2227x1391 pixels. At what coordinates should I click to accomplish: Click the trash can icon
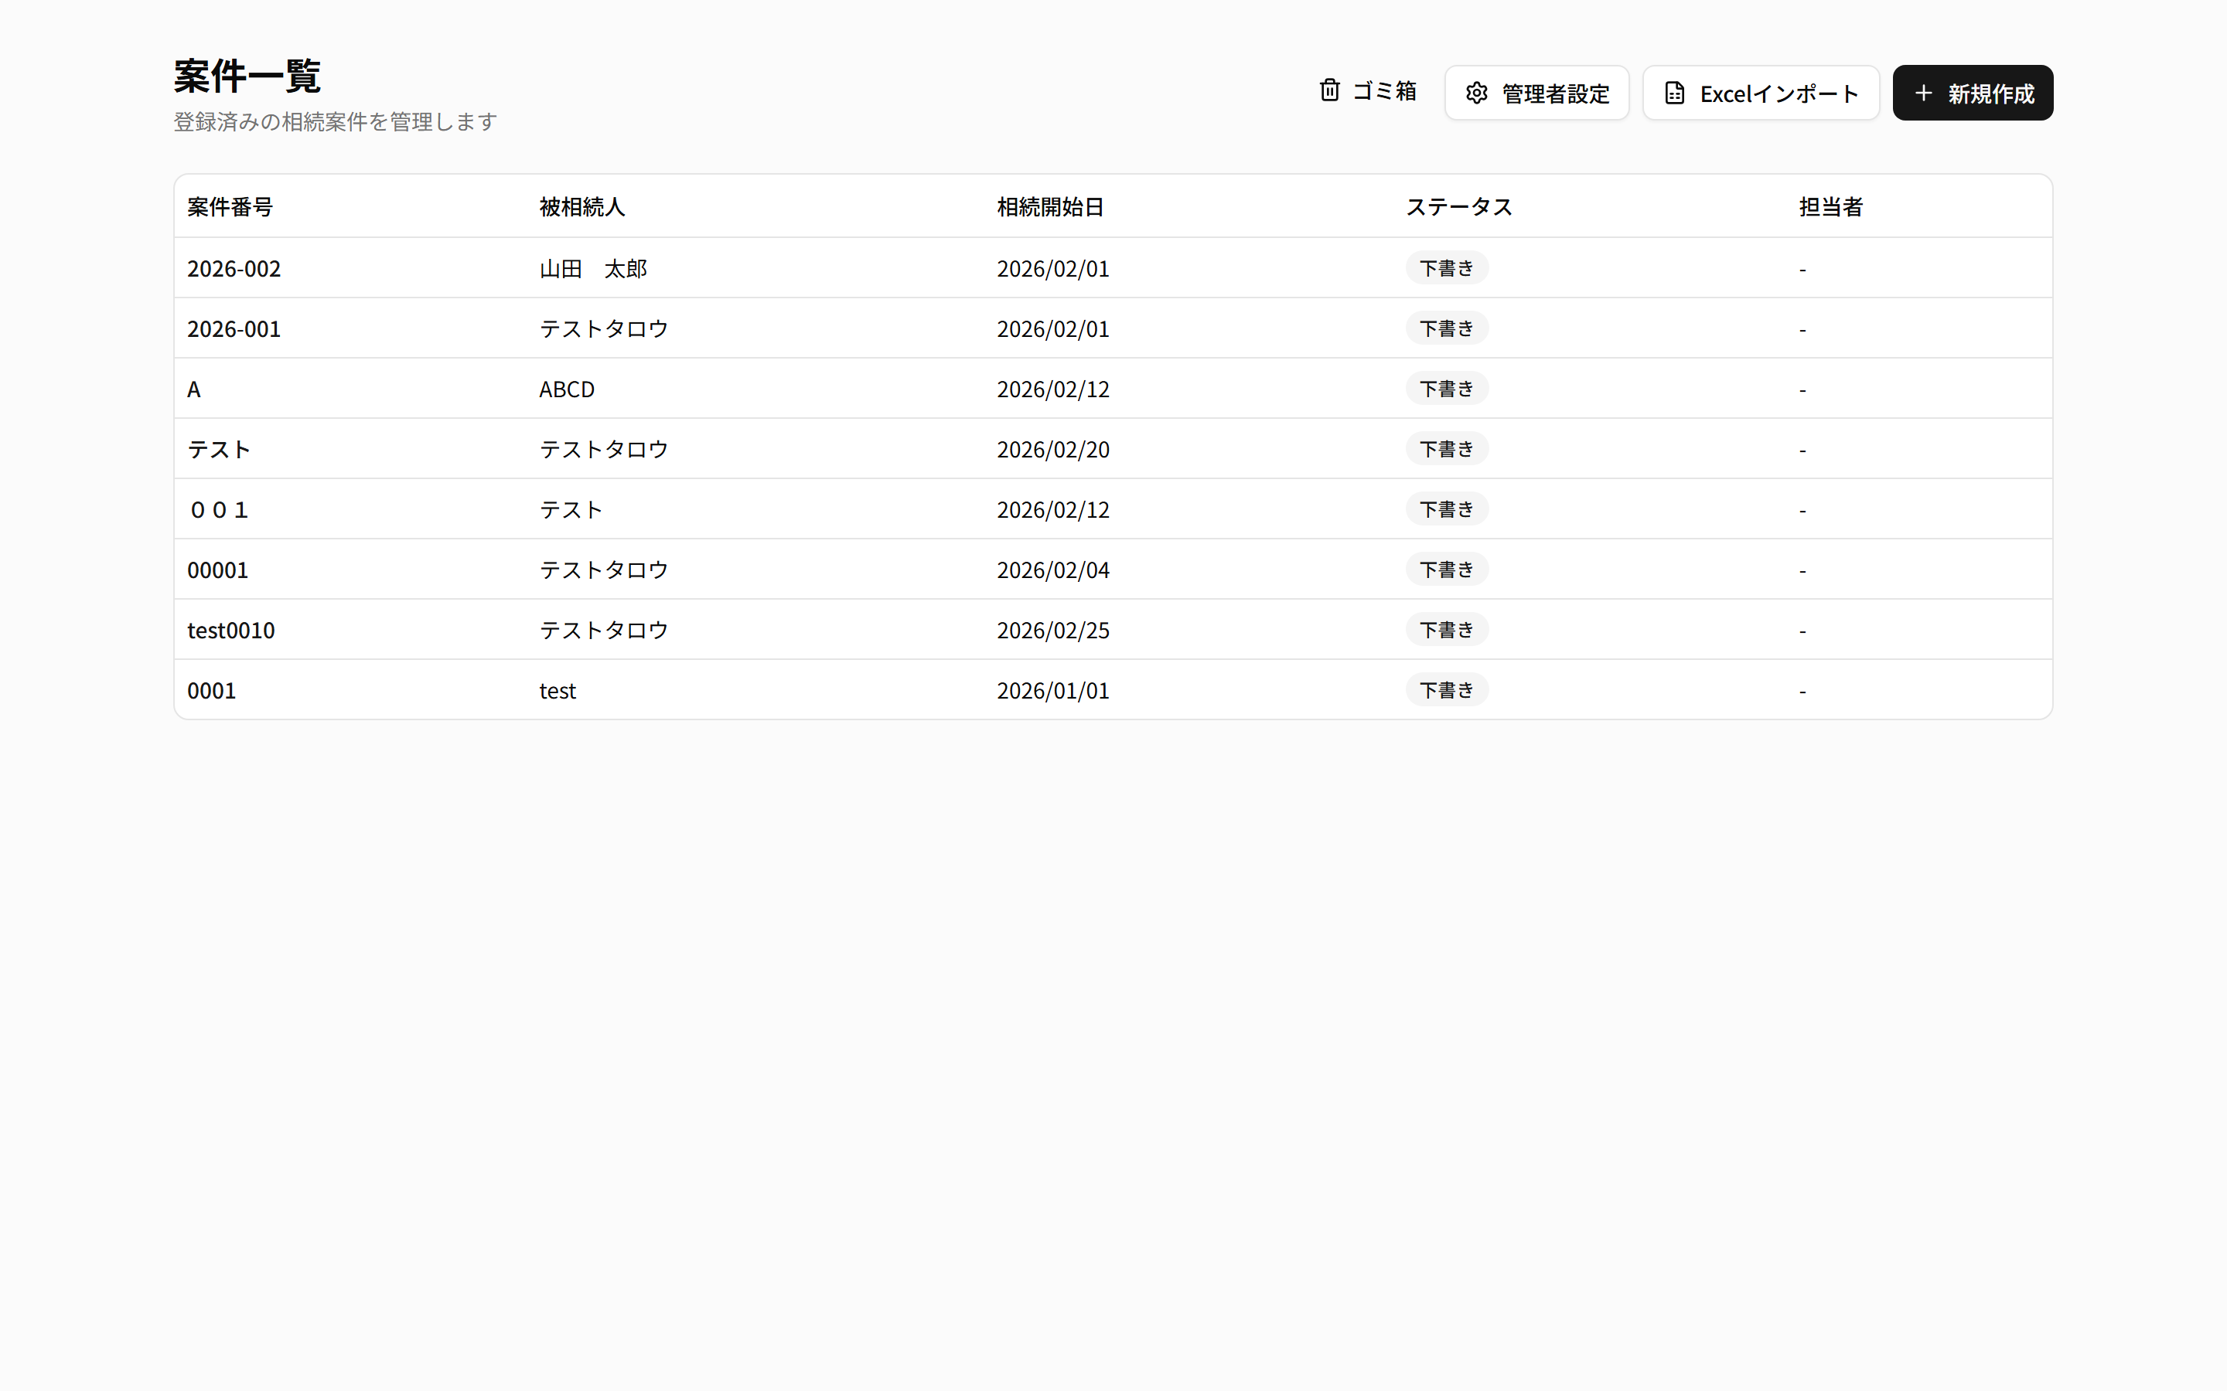(1328, 90)
